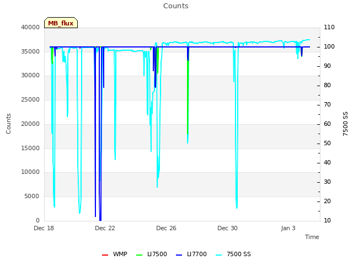Click the 20000 left axis tick label
The height and width of the screenshot is (265, 353).
point(30,124)
